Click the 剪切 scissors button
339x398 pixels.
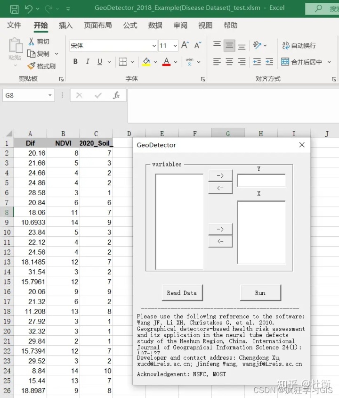pos(39,41)
